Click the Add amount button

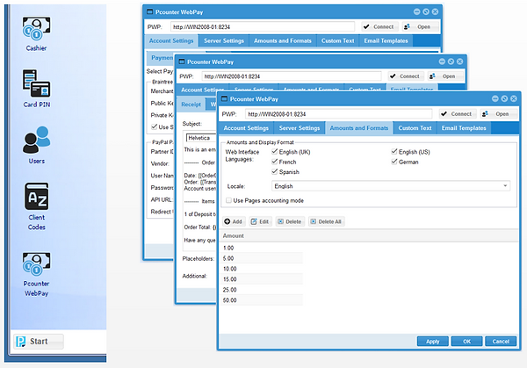(x=234, y=221)
